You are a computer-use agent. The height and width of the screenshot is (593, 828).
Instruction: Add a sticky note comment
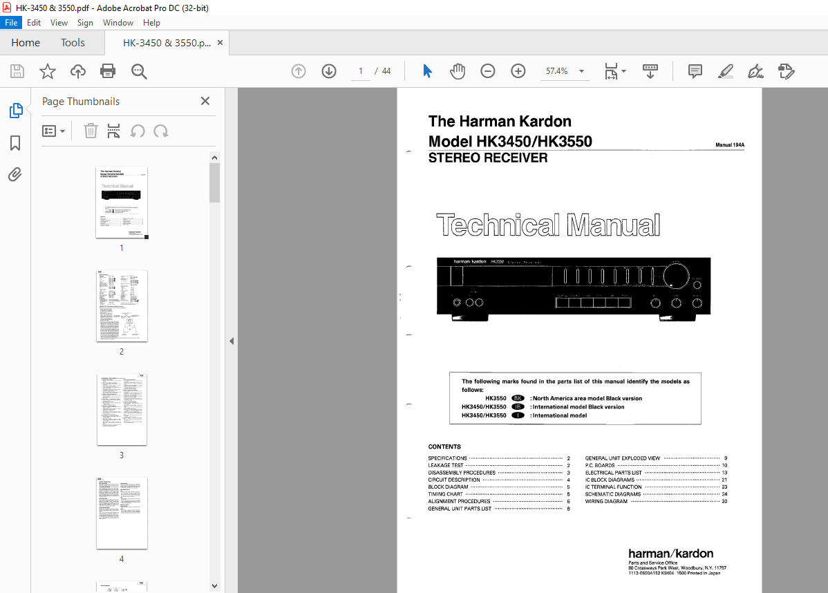(x=695, y=71)
